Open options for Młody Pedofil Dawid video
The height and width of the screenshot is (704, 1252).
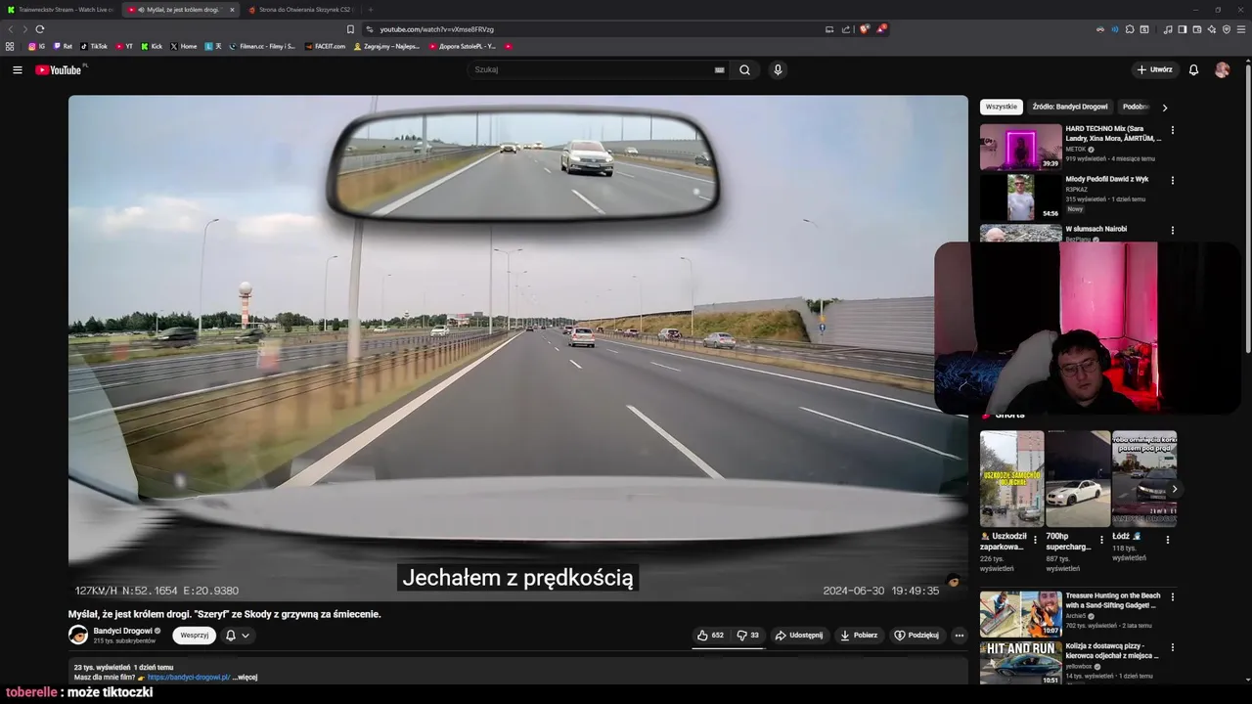[1173, 180]
